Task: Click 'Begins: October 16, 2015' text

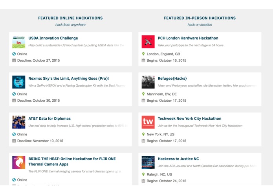Action: 167,60
